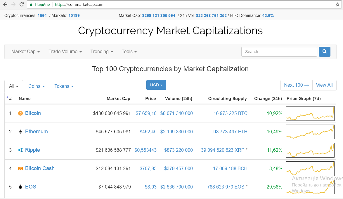Sort table by Price column header
The width and height of the screenshot is (343, 199).
(150, 99)
